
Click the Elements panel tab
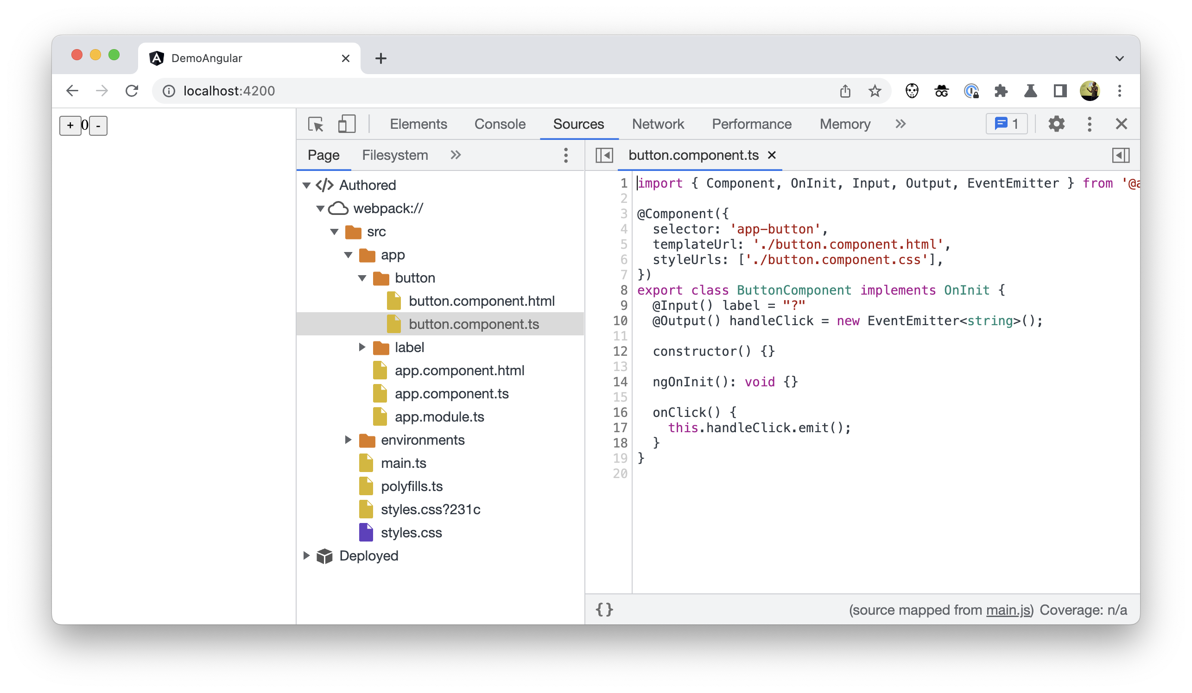pyautogui.click(x=419, y=124)
